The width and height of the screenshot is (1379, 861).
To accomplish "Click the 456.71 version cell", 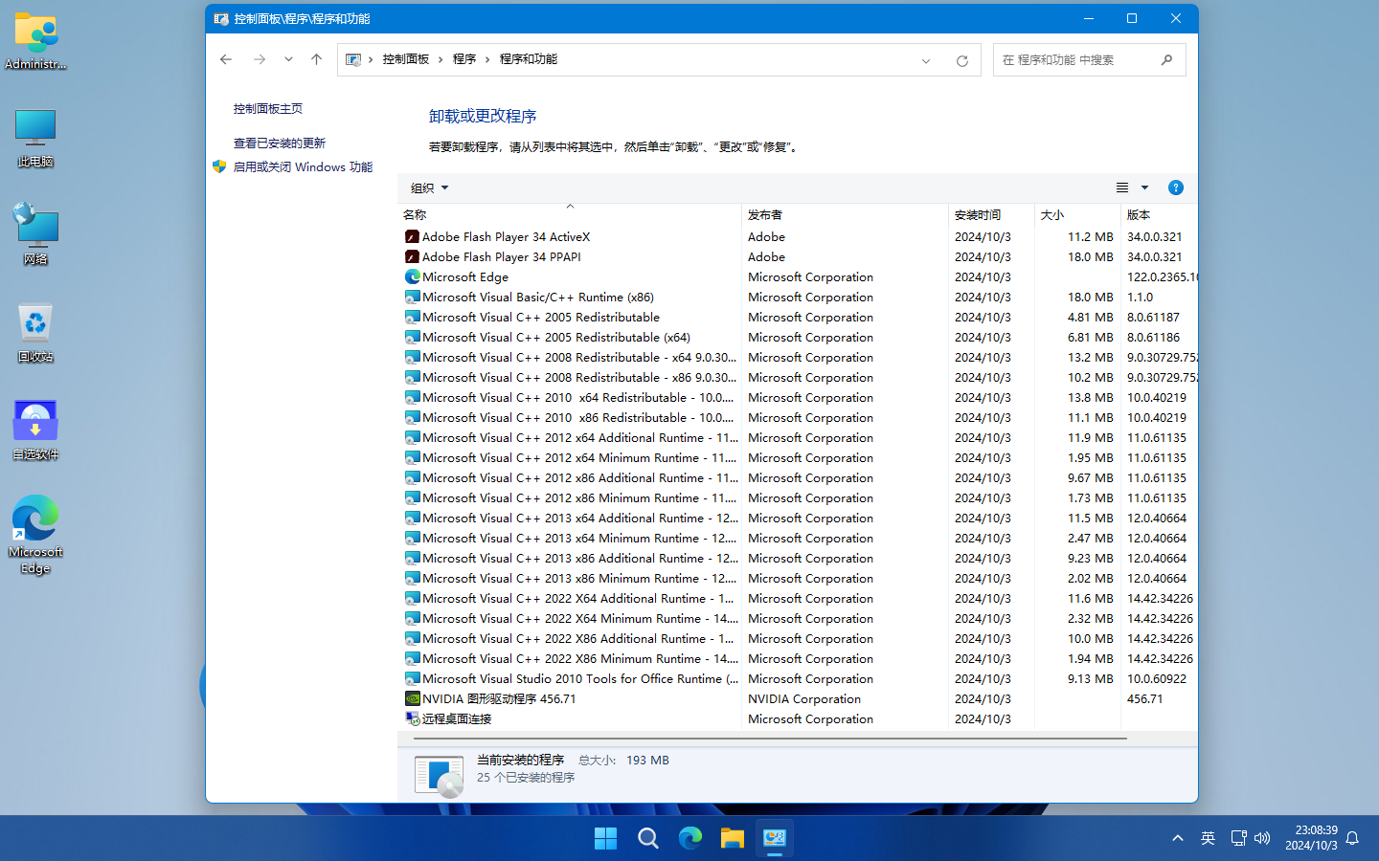I will [1145, 699].
